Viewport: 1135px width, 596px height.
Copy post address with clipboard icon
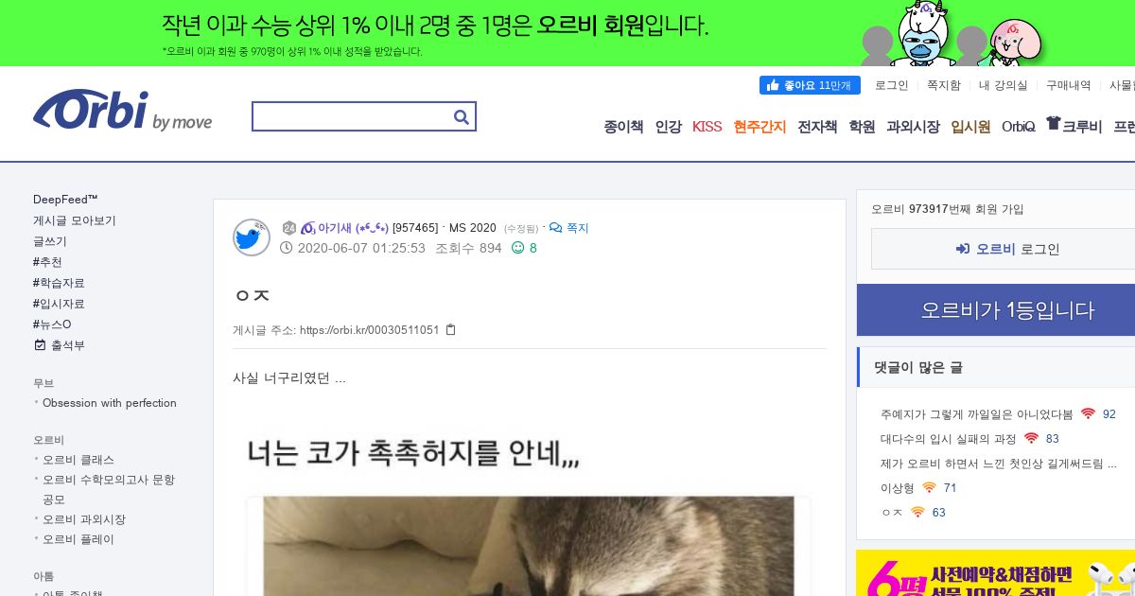tap(450, 330)
